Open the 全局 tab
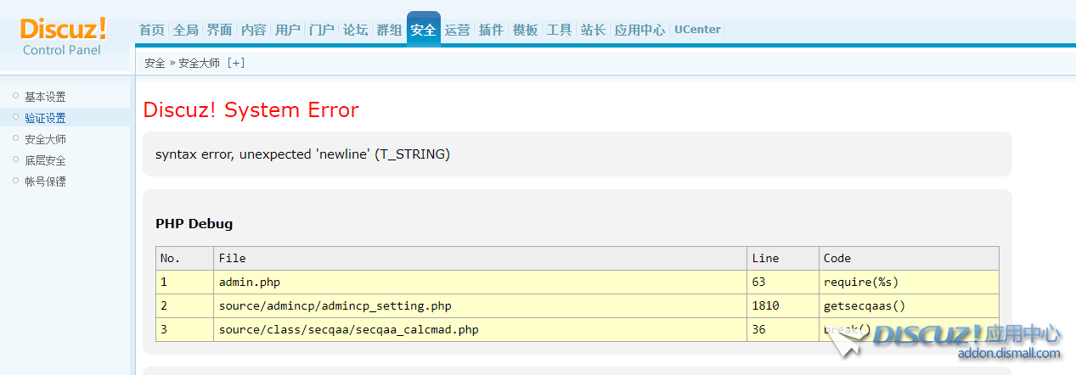This screenshot has height=375, width=1076. click(185, 30)
